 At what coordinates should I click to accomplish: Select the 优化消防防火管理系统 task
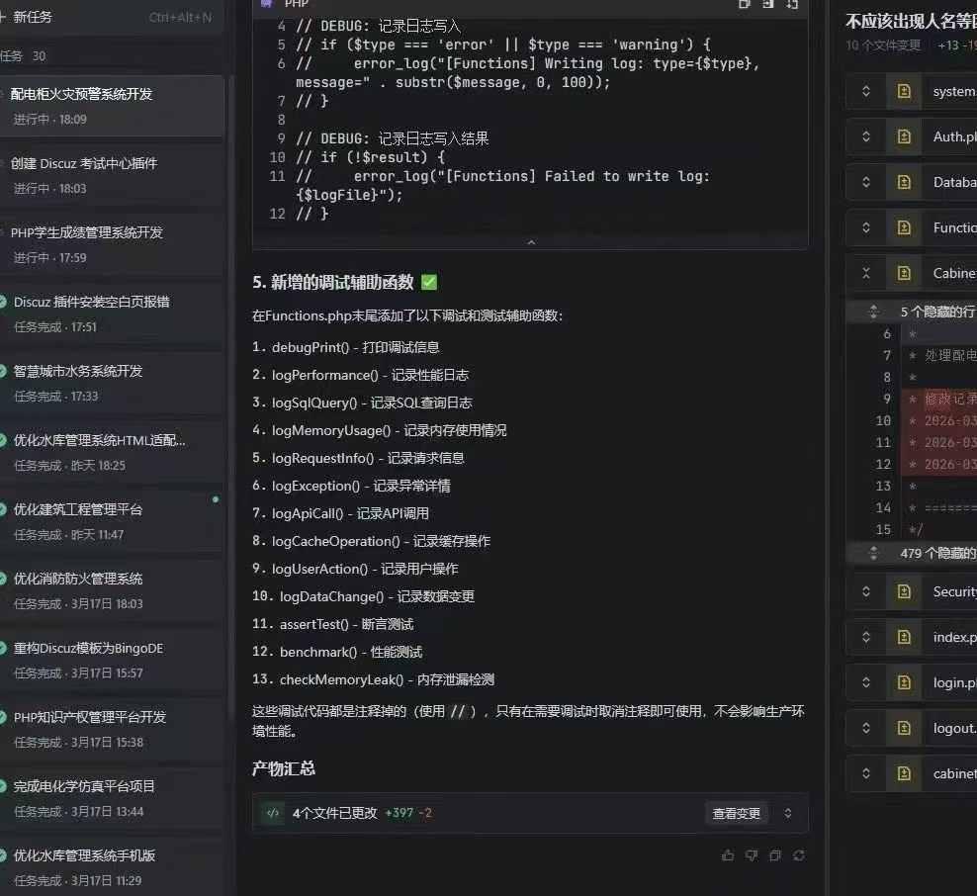pyautogui.click(x=112, y=590)
